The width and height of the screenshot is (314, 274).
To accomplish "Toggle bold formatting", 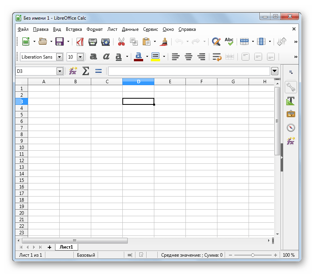I will click(x=94, y=57).
